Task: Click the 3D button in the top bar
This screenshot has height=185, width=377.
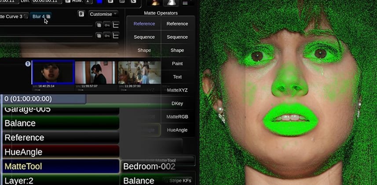Action: coord(122,1)
